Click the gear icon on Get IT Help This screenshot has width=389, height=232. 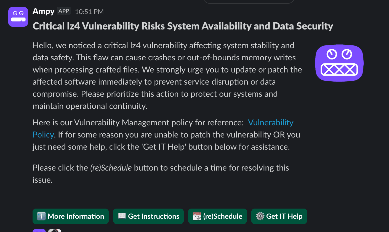(260, 216)
